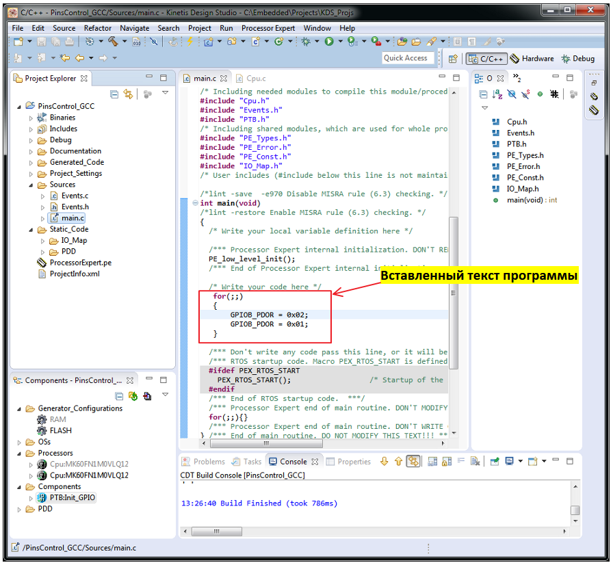Click the Sort alphabetically icon in Outline
Image resolution: width=613 pixels, height=565 pixels.
pos(497,94)
